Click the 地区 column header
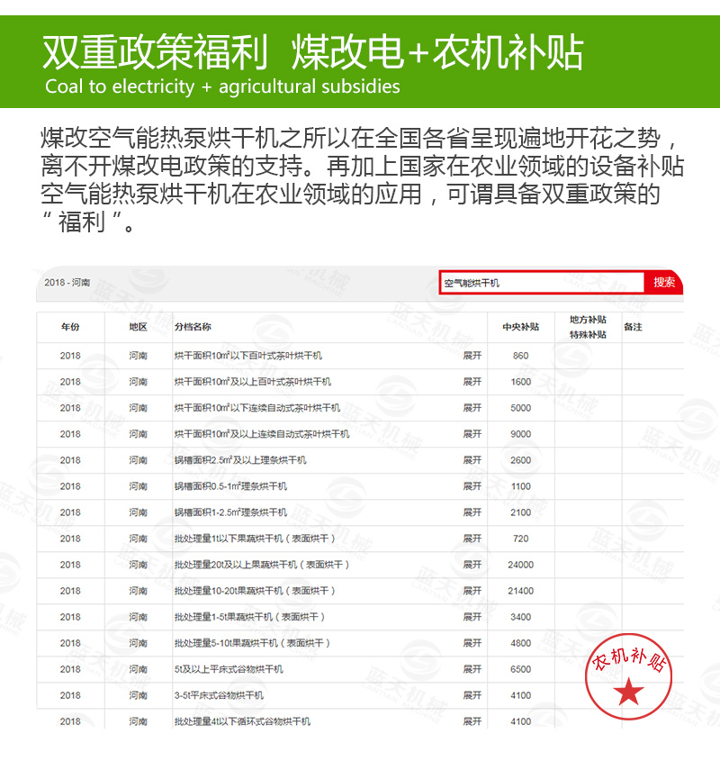The image size is (720, 761). (138, 327)
